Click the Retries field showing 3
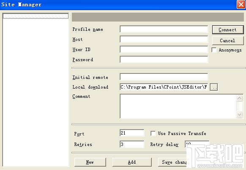Image resolution: width=246 pixels, height=170 pixels. coord(132,144)
